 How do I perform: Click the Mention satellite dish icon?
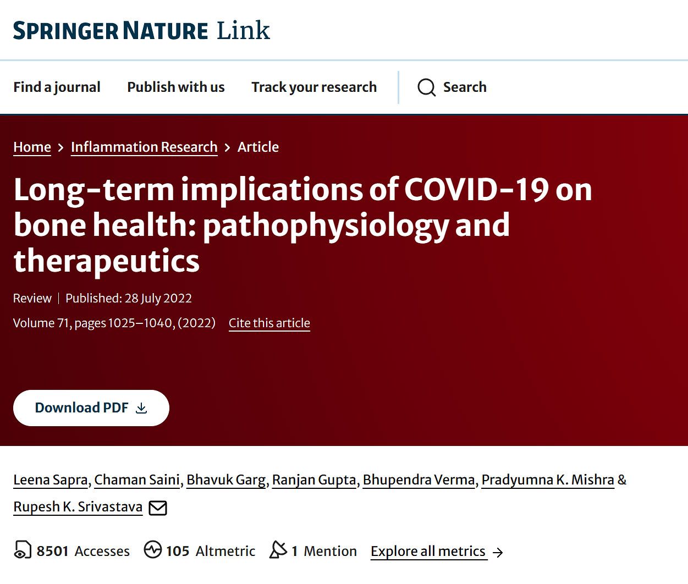(278, 549)
